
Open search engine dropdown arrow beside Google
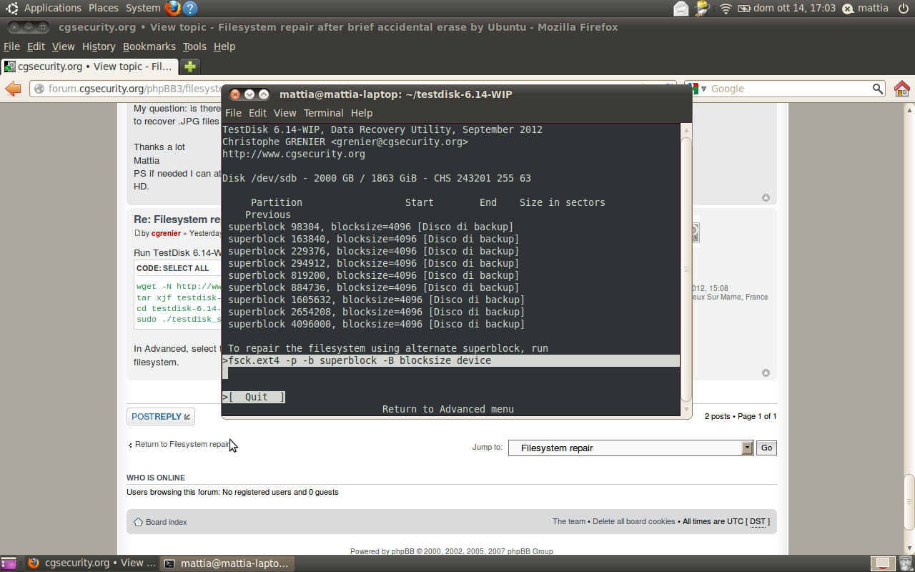703,89
